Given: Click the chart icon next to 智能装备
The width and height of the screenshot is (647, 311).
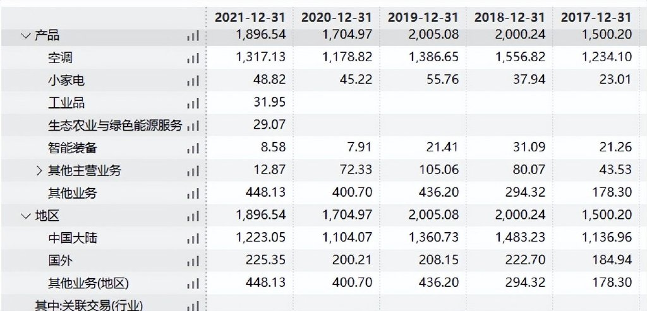Looking at the screenshot, I should [x=192, y=149].
